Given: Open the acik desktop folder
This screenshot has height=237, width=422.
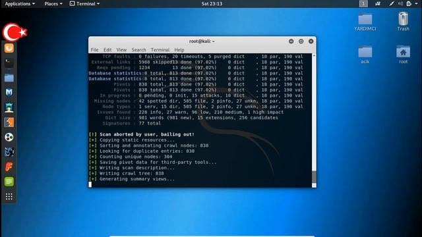Looking at the screenshot, I should point(365,55).
